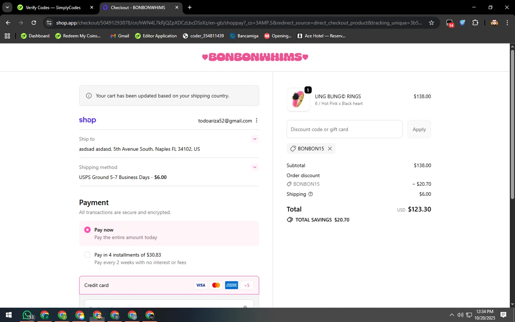Click the discount code input field
Viewport: 515px width, 322px height.
point(344,129)
